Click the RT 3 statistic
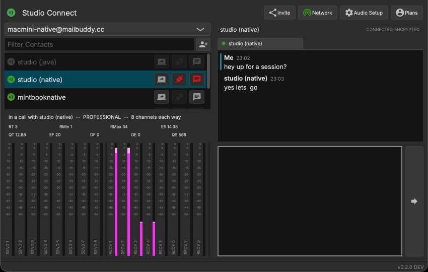This screenshot has height=272, width=428. 13,127
